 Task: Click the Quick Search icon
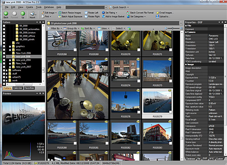pos(110,7)
